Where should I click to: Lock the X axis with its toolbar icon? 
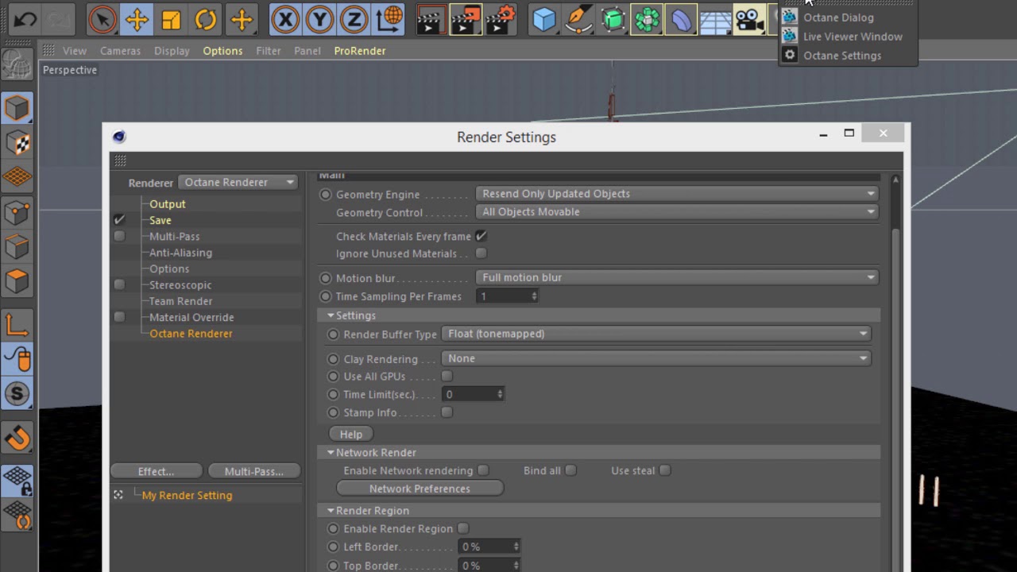click(x=285, y=19)
